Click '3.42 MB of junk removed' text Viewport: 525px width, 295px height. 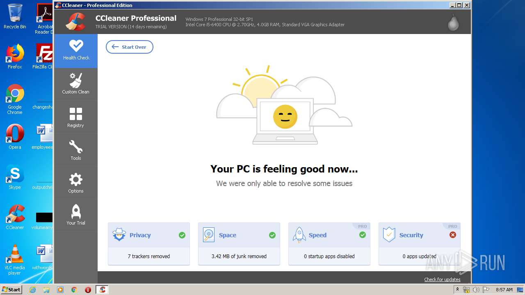tap(239, 256)
